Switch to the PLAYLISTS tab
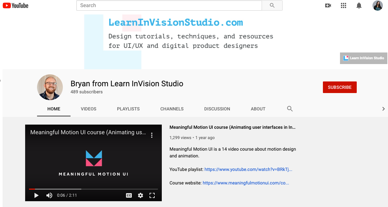388x207 pixels. pos(128,109)
